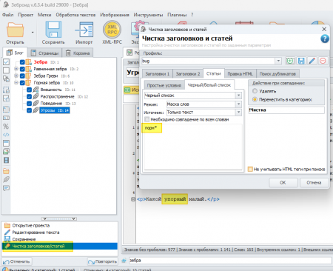Click the uncheck all empty box sidebar icon
The image size is (333, 271).
pos(6,70)
